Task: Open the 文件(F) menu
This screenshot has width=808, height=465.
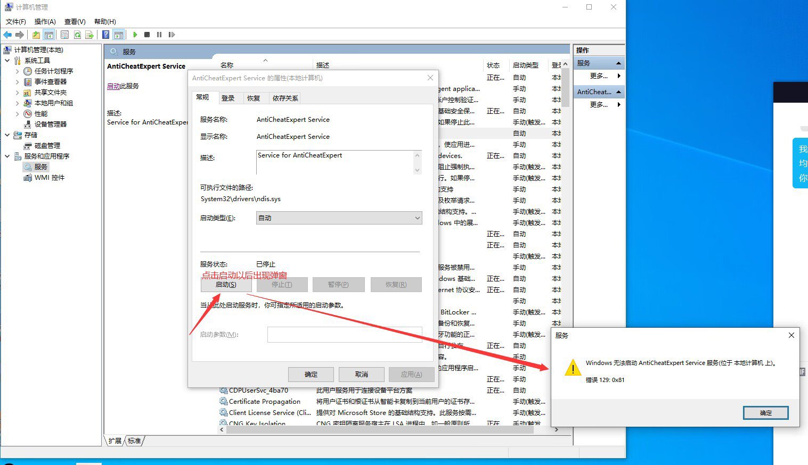Action: click(15, 21)
